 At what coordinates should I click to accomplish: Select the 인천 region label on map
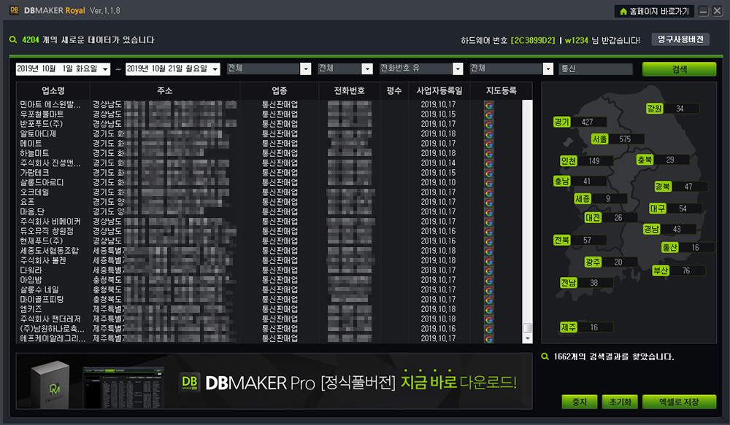tap(568, 161)
